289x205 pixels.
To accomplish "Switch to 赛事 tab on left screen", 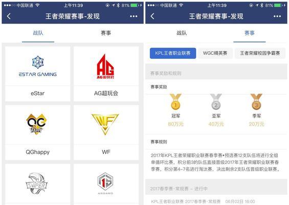I will pos(106,33).
